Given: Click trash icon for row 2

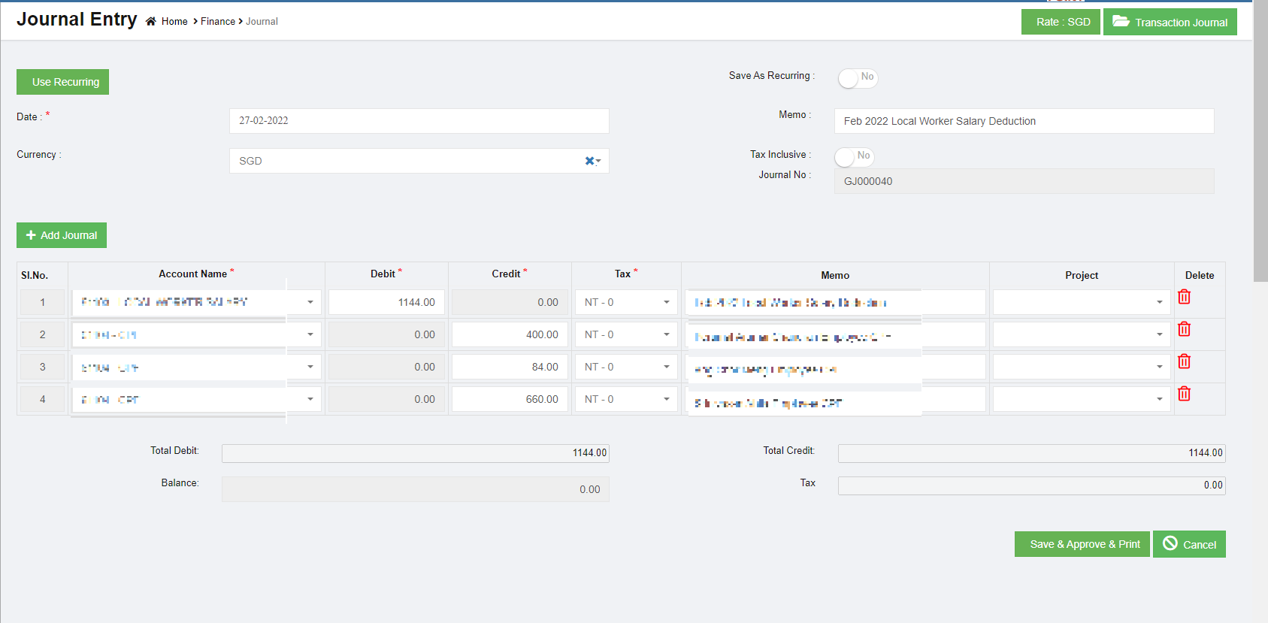Looking at the screenshot, I should [1184, 329].
